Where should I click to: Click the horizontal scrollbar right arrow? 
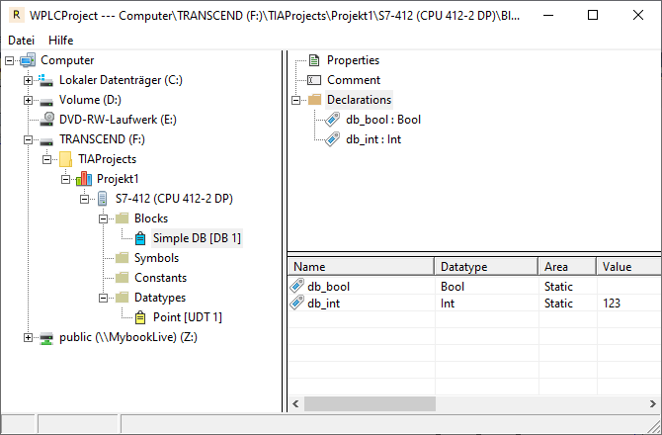[x=653, y=403]
